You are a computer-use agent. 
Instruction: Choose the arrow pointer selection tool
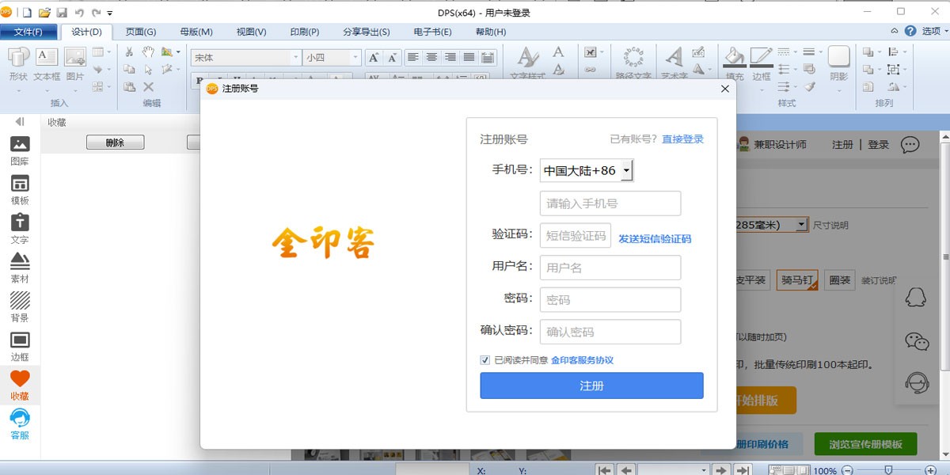pyautogui.click(x=148, y=70)
